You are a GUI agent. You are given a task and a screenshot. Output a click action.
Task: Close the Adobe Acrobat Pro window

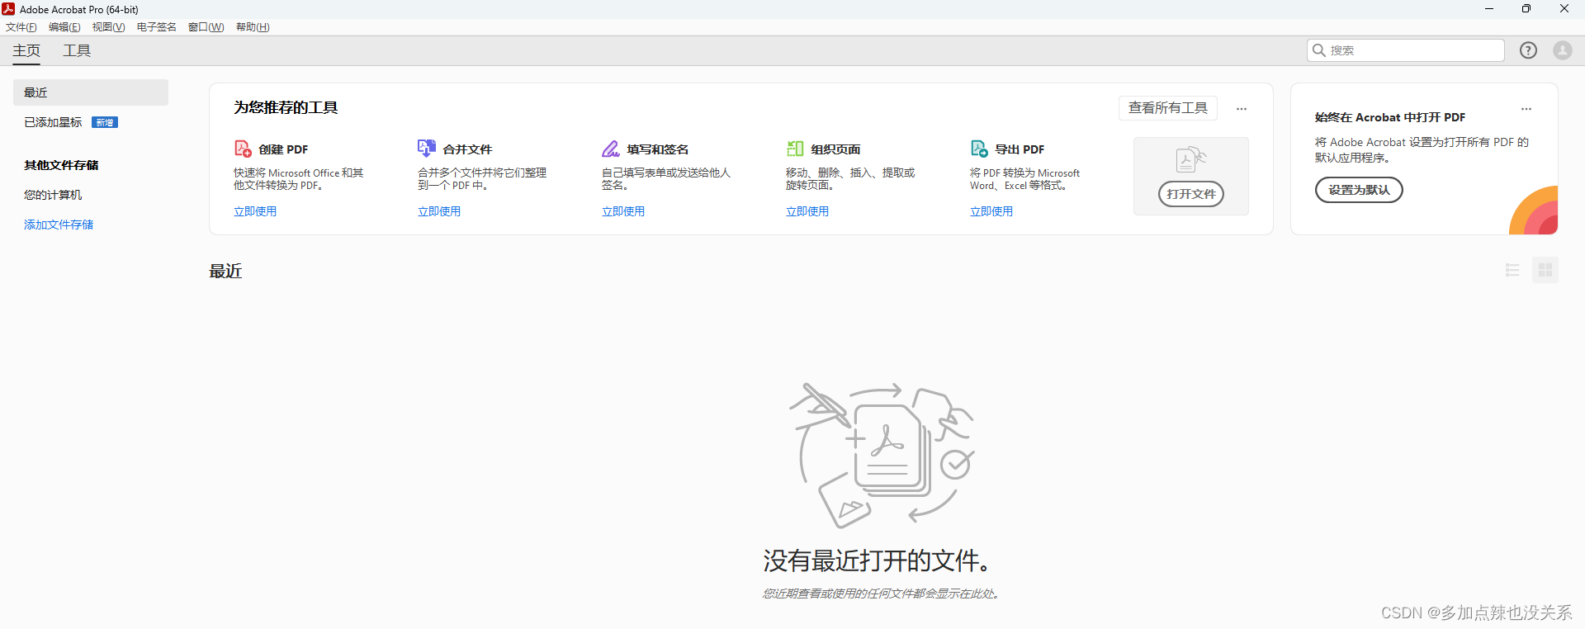pyautogui.click(x=1564, y=9)
